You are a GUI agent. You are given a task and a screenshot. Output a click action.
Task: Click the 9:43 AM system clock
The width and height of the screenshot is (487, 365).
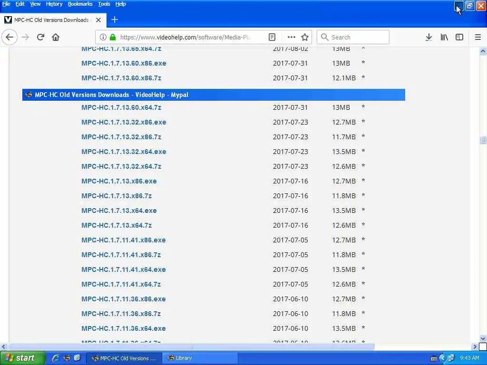469,358
